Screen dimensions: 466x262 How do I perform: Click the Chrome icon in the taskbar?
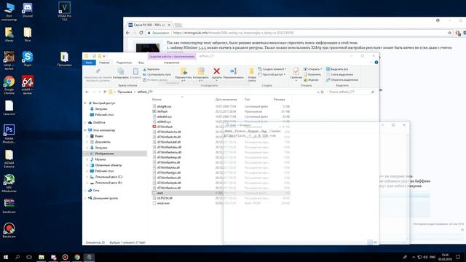(x=77, y=257)
